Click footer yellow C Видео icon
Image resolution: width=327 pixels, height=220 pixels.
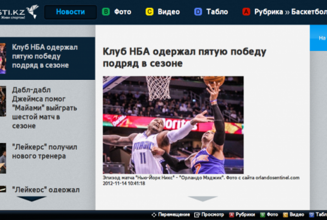pos(286,215)
